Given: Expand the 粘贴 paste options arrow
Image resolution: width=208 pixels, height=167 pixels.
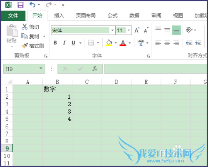Looking at the screenshot, I should pos(12,47).
